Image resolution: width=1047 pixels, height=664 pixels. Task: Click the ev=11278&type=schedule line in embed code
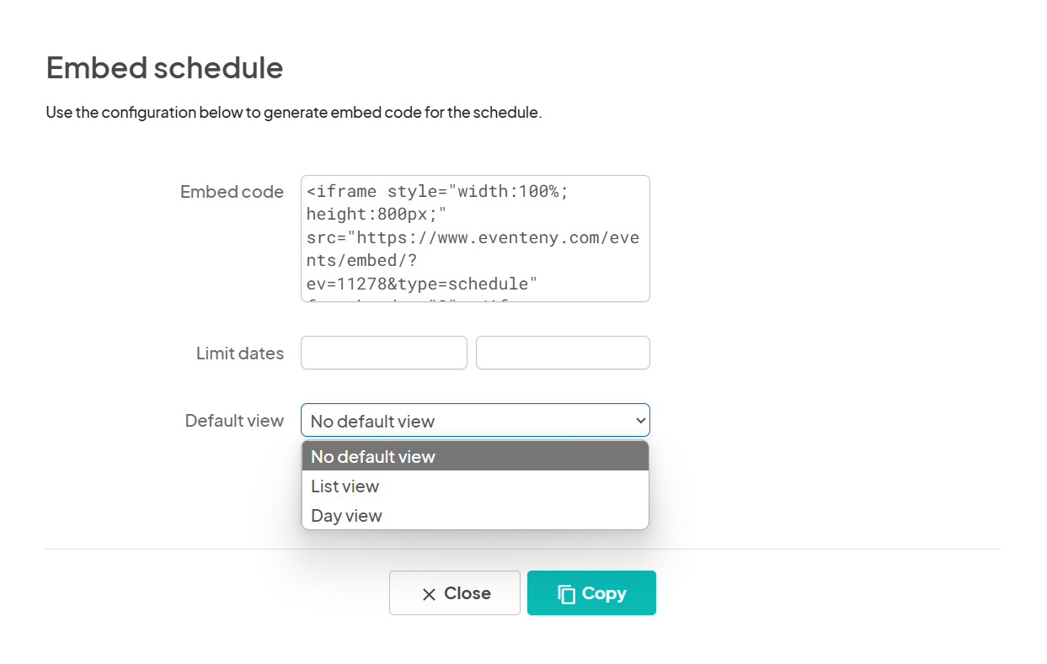point(422,284)
